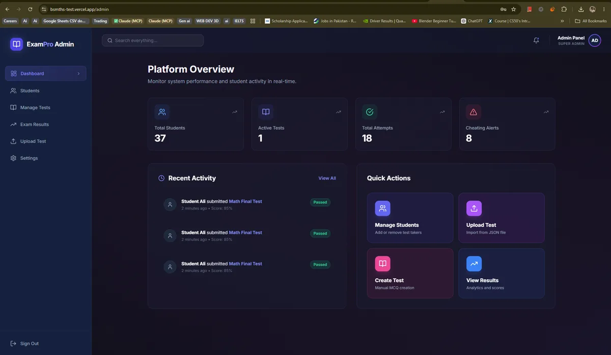The height and width of the screenshot is (355, 611).
Task: Reload the page with refresh icon
Action: [30, 9]
